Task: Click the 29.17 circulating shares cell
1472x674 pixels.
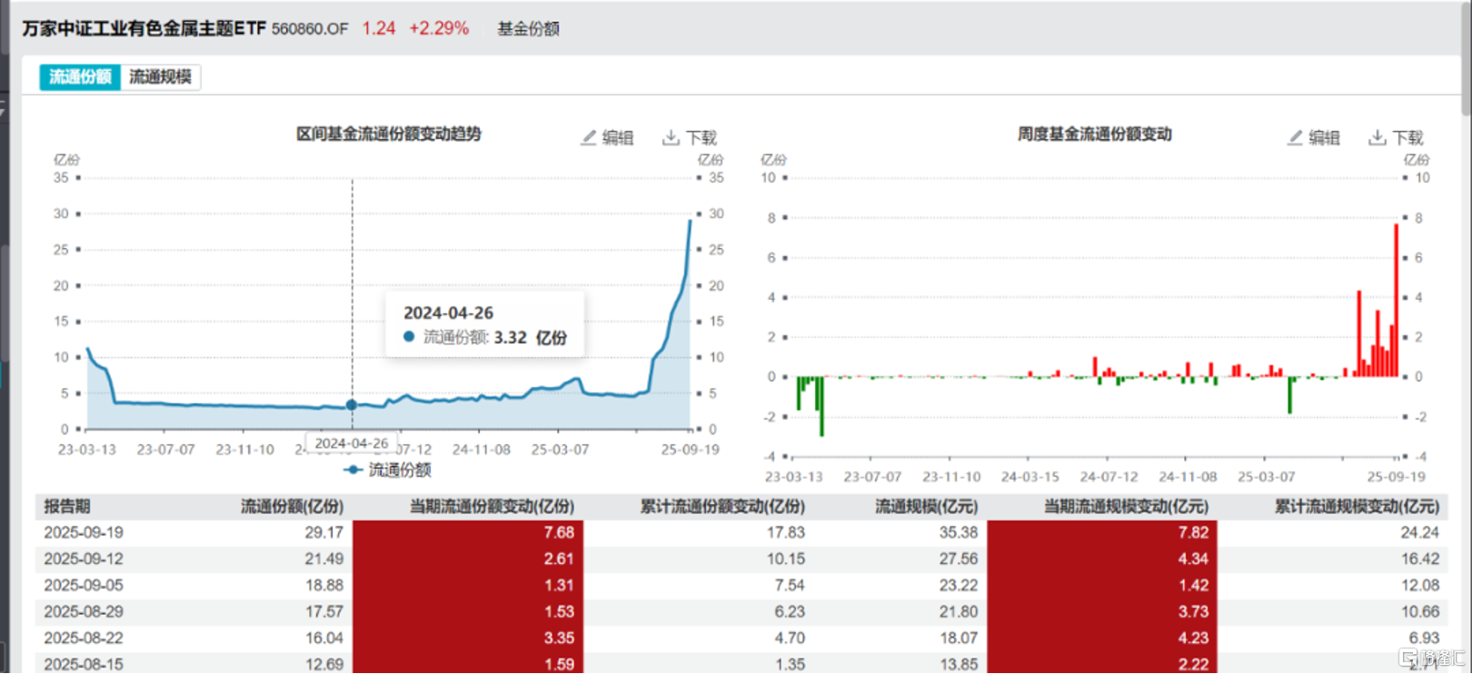Action: point(323,532)
